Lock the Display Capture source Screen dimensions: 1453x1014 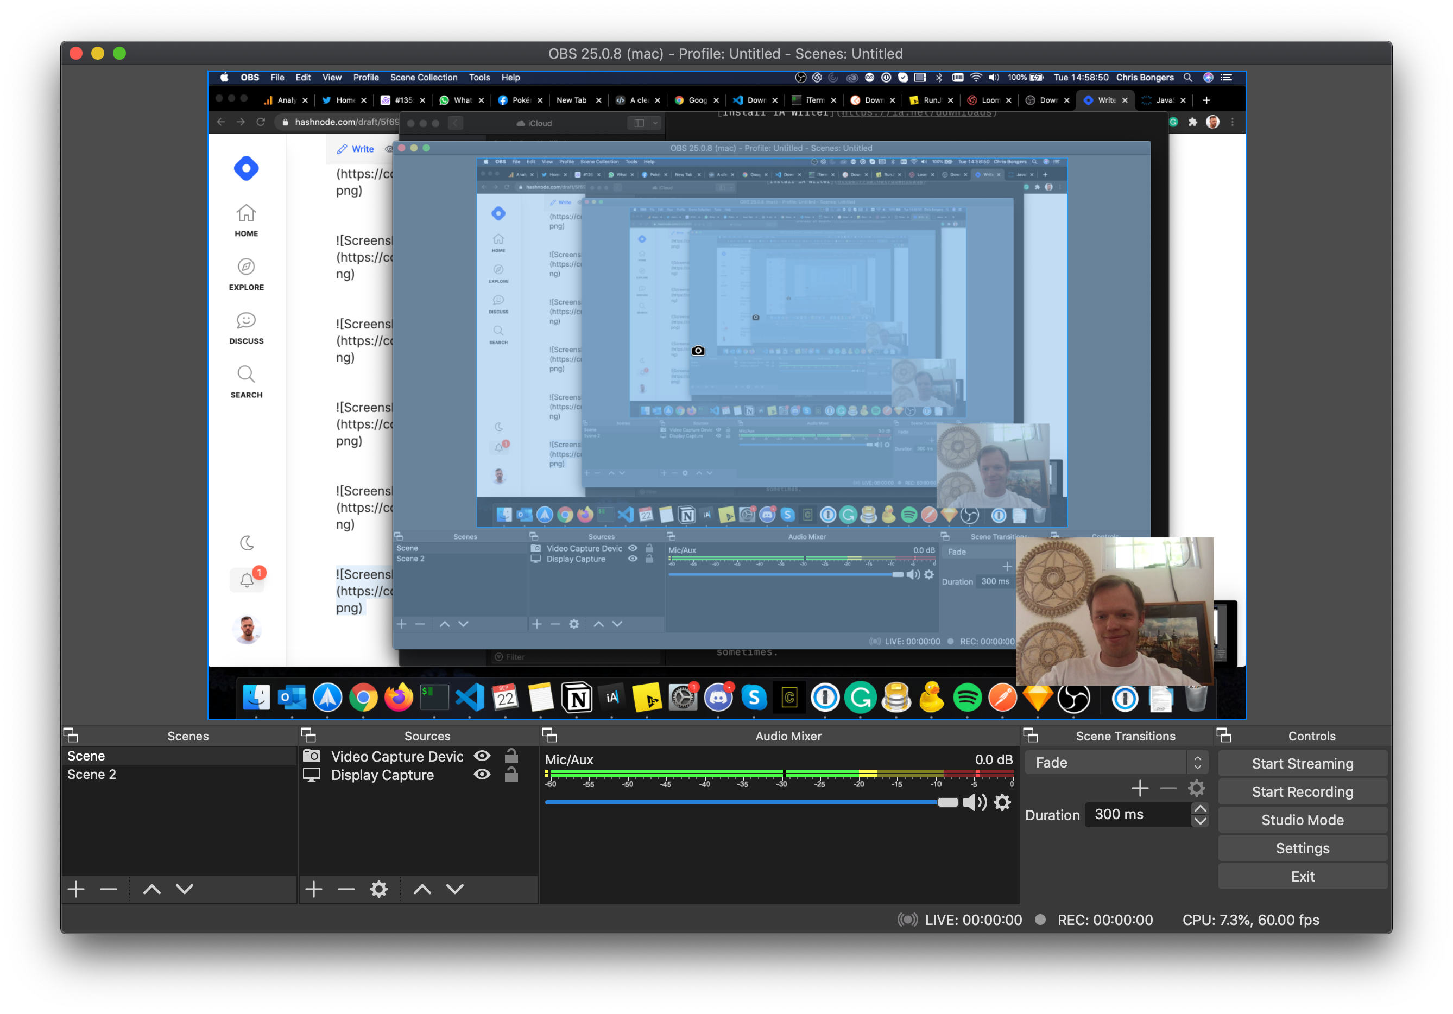[511, 774]
